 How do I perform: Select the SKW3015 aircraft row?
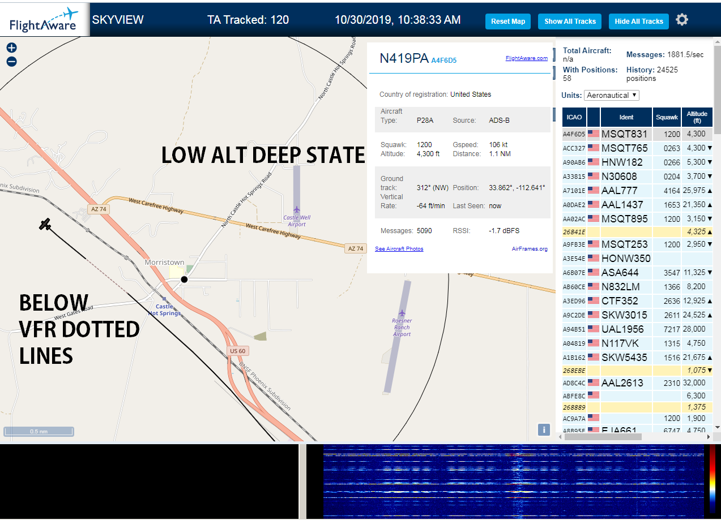point(638,315)
